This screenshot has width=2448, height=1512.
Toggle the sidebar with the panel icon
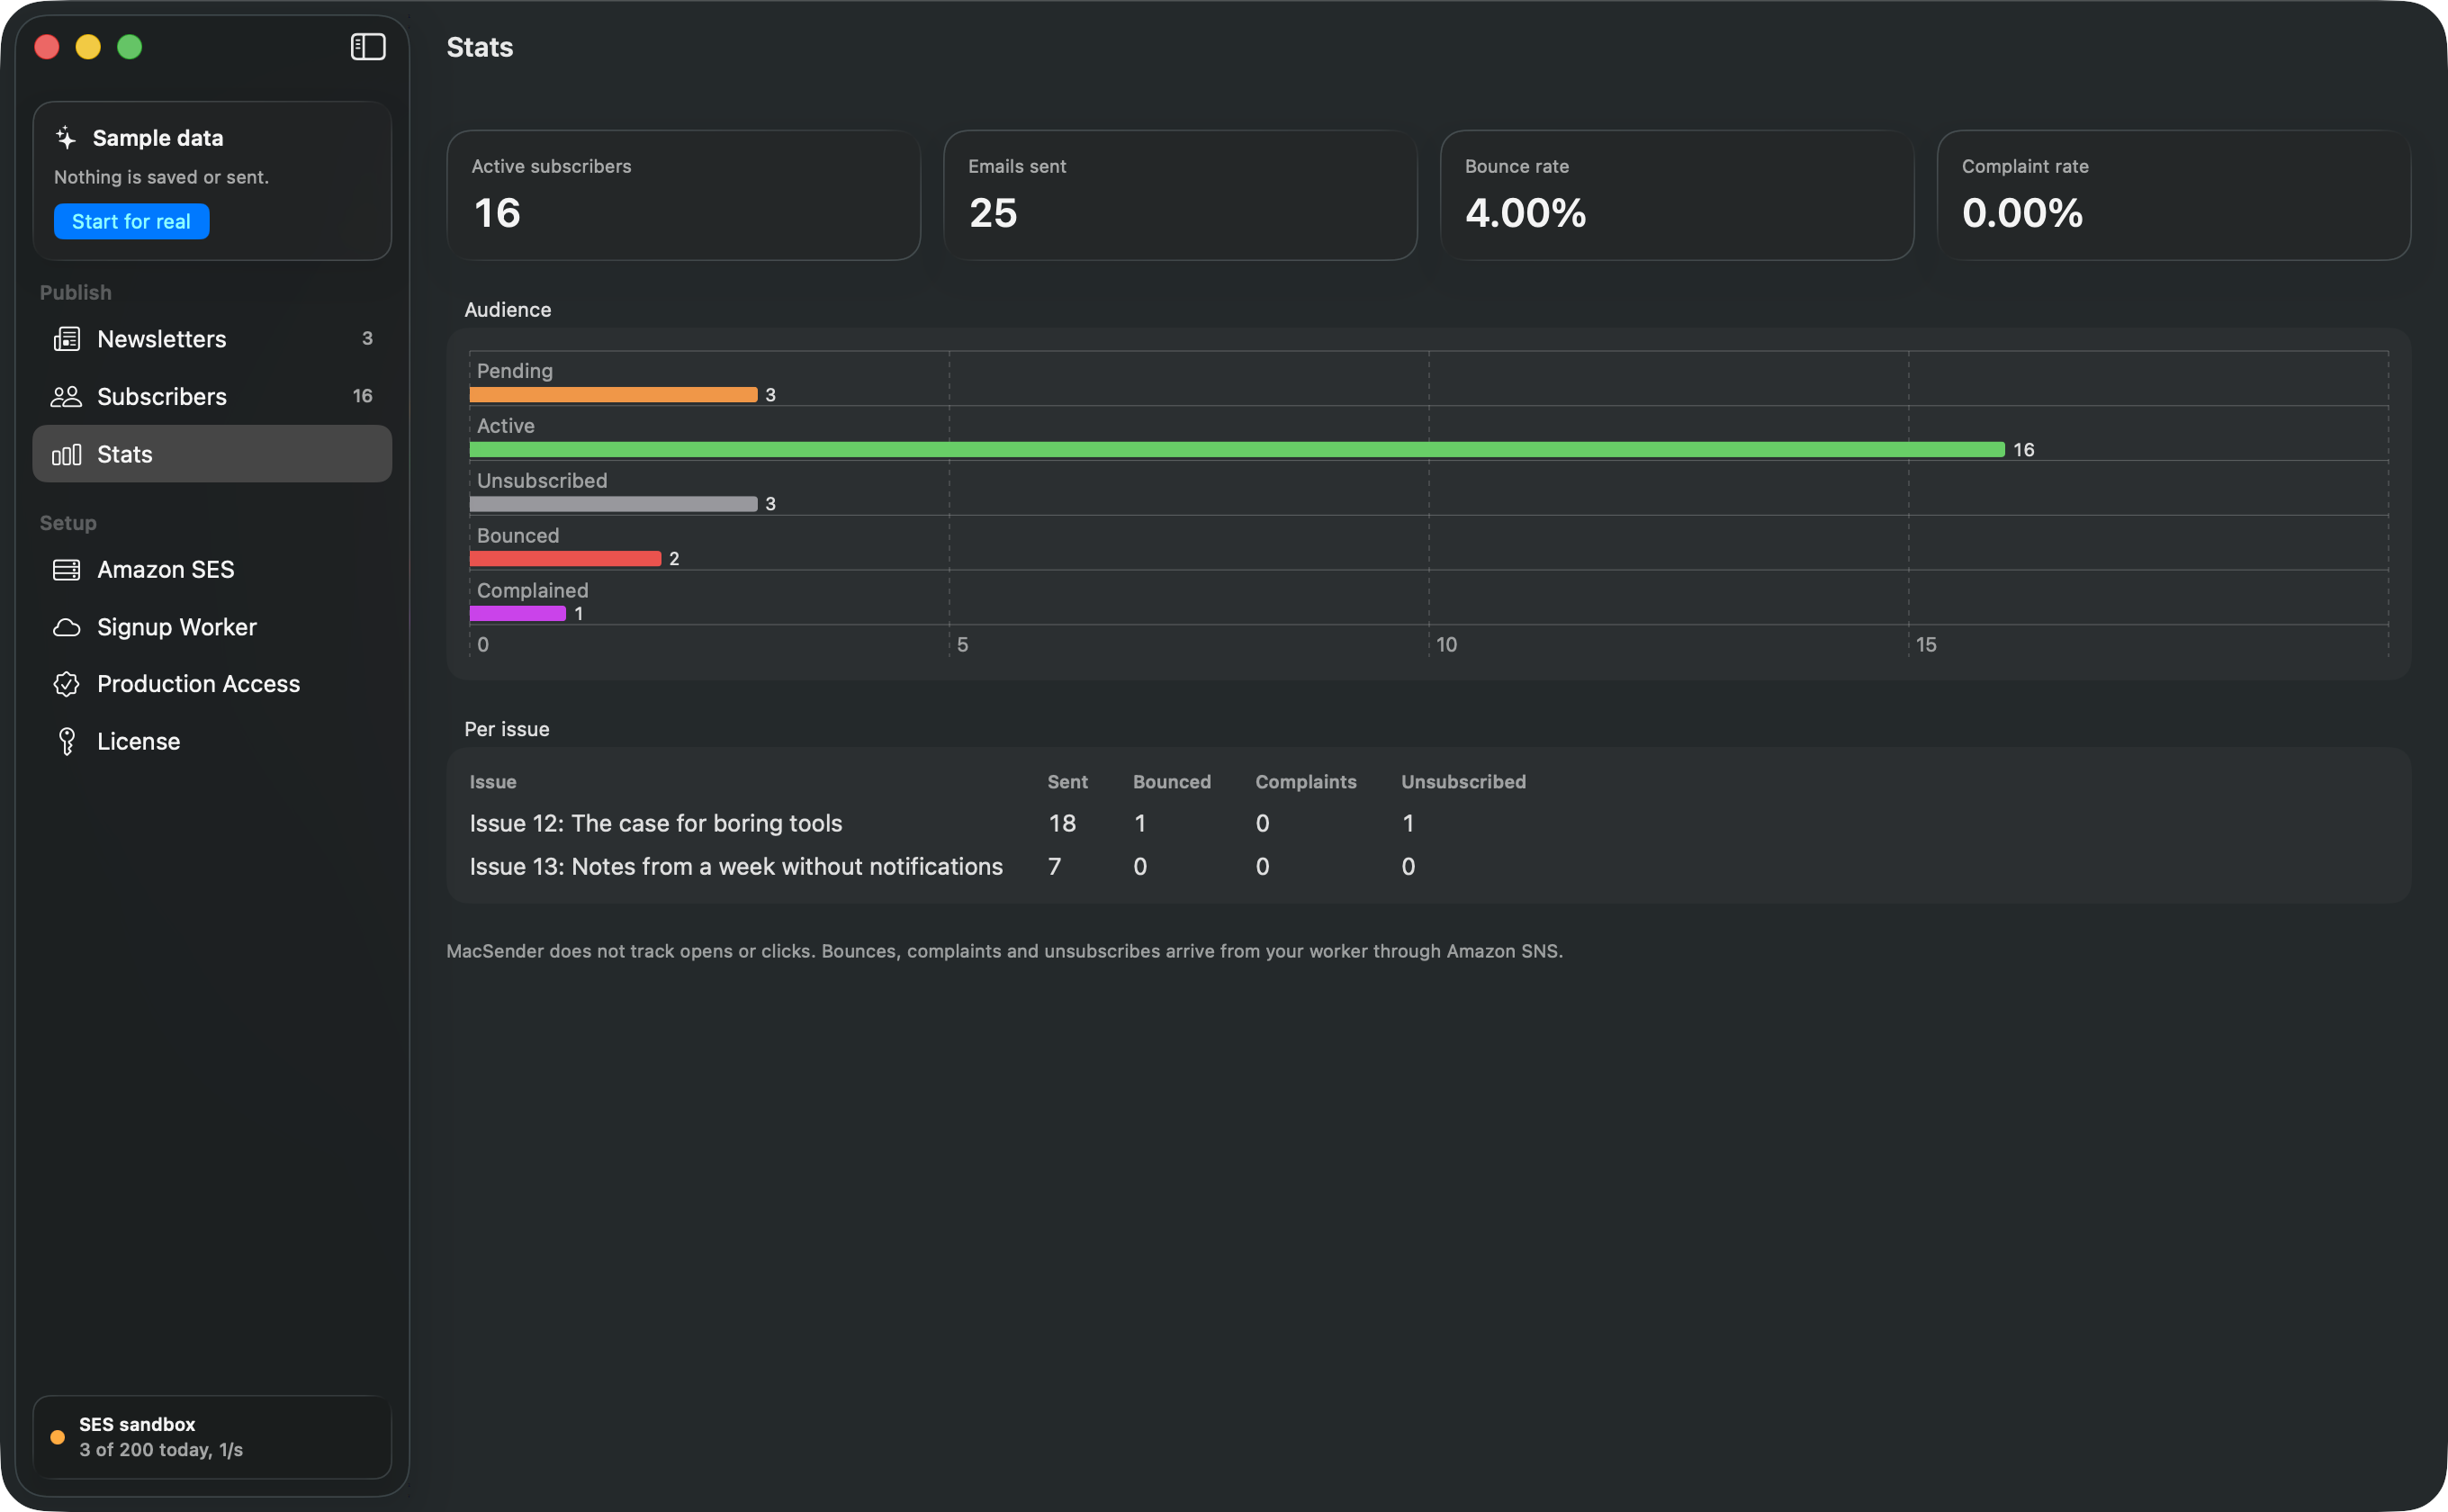pyautogui.click(x=368, y=47)
